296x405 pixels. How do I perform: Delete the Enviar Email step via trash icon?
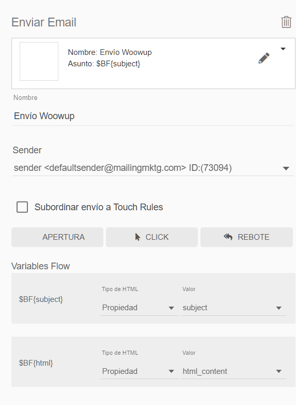tap(286, 22)
